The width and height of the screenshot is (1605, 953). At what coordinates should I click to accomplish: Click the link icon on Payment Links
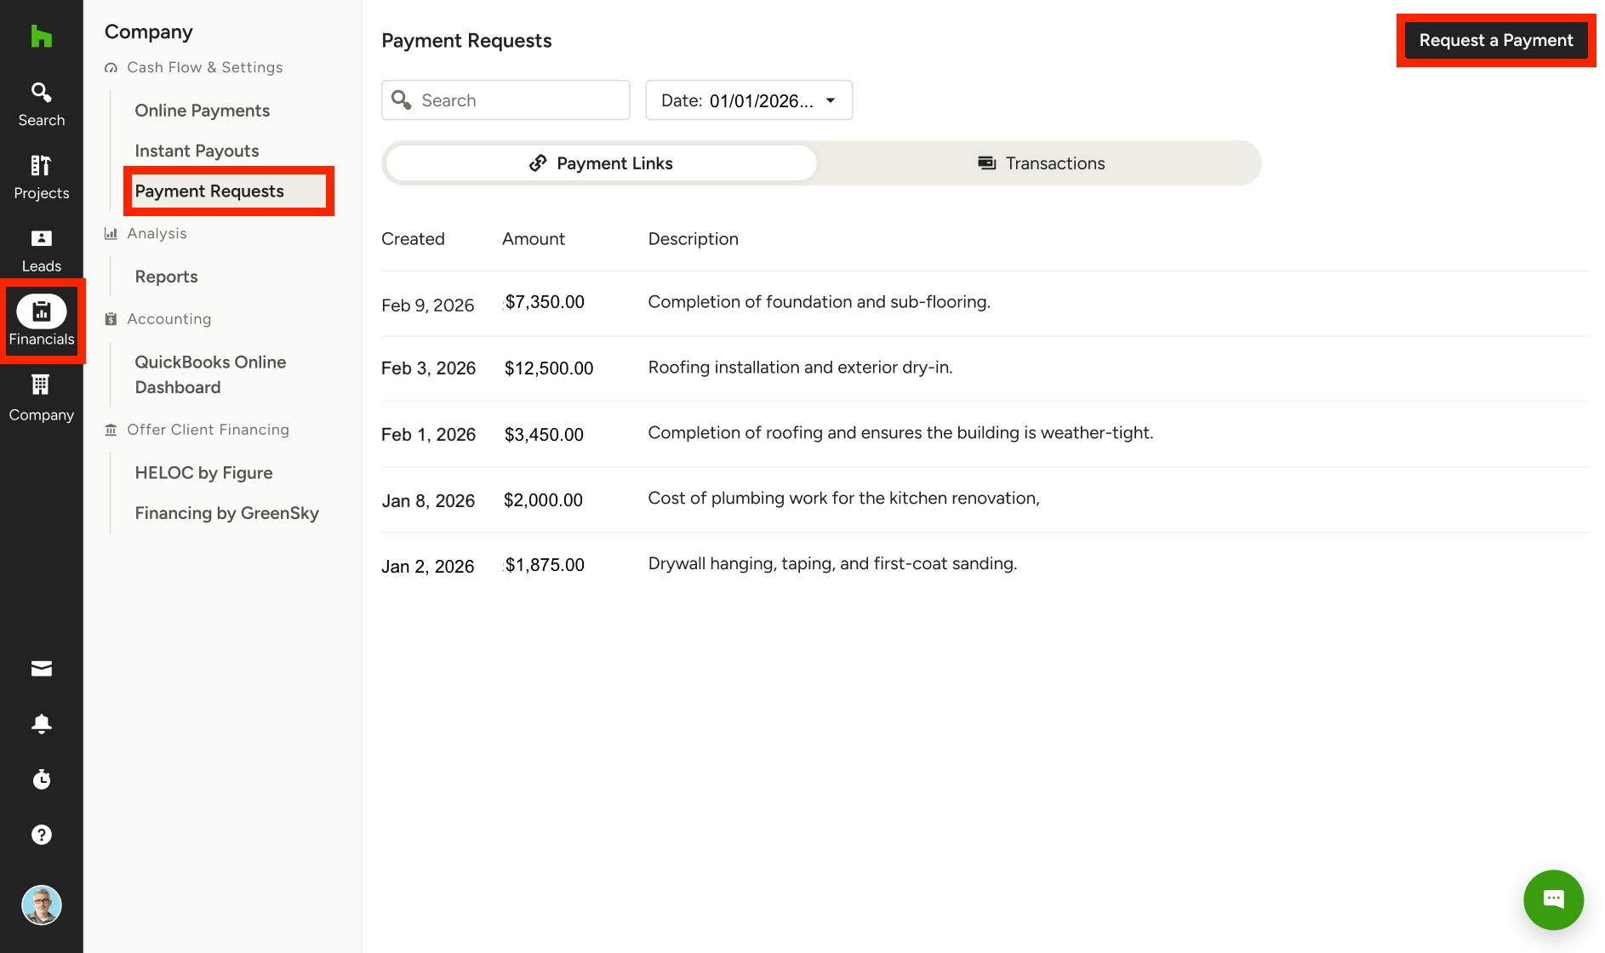(538, 163)
